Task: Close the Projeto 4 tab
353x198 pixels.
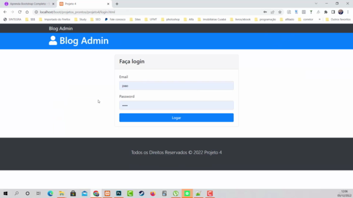Action: point(108,4)
